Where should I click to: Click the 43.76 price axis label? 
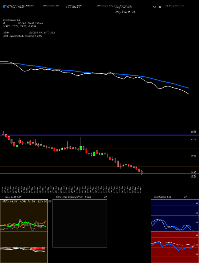coord(193,139)
